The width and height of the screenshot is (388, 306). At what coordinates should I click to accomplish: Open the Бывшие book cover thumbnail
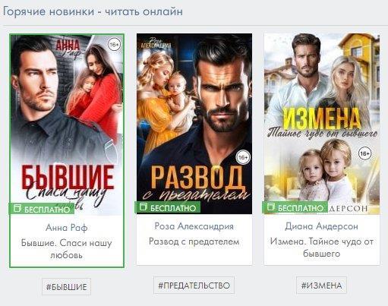(67, 125)
